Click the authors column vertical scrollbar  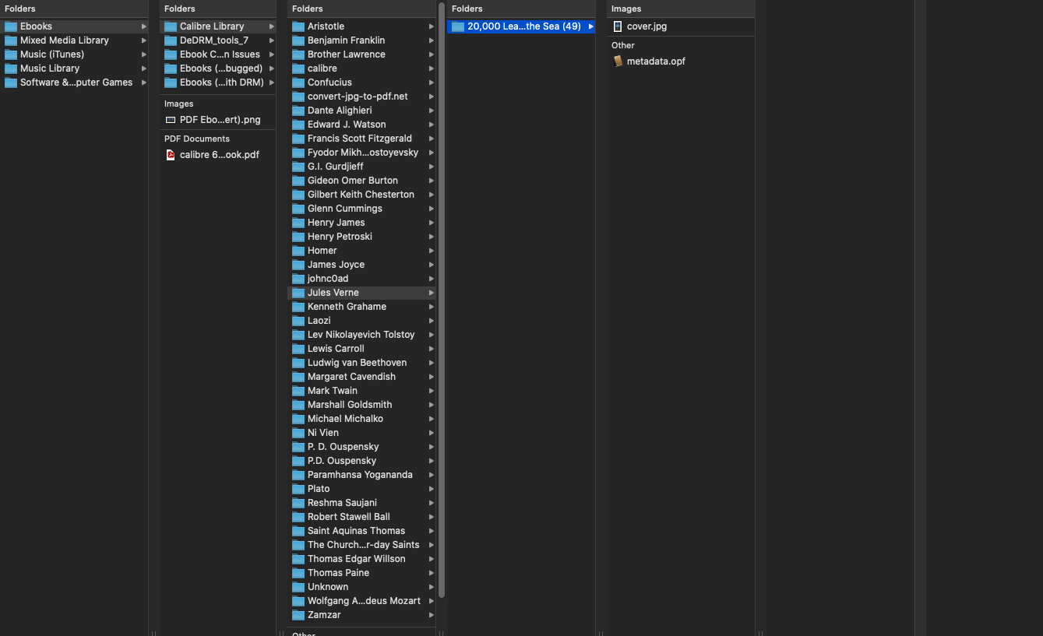pos(442,300)
